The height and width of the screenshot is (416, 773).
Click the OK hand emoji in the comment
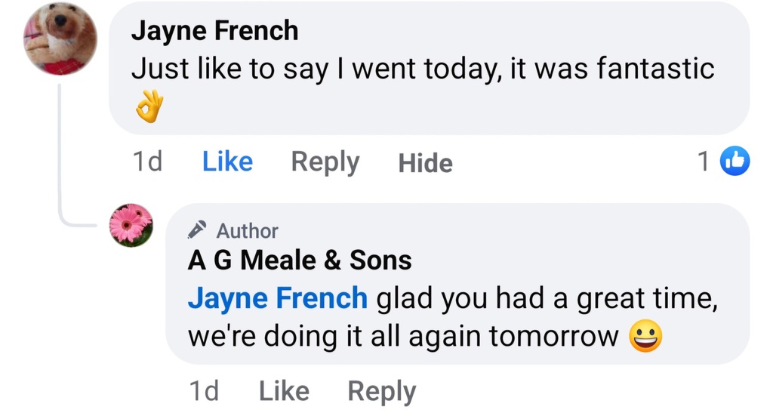pos(149,109)
